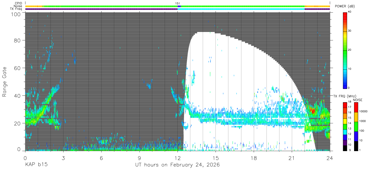Click the 9 hour tick on time axis

(x=140, y=158)
